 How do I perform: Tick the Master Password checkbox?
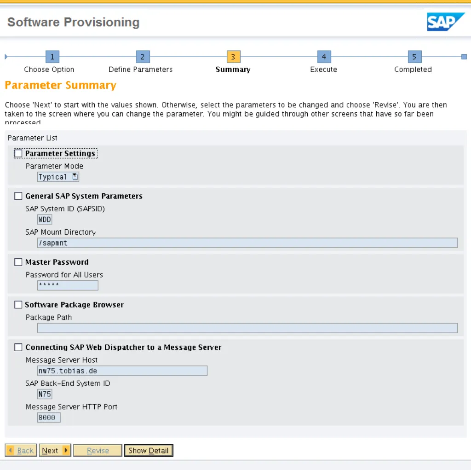(x=18, y=262)
